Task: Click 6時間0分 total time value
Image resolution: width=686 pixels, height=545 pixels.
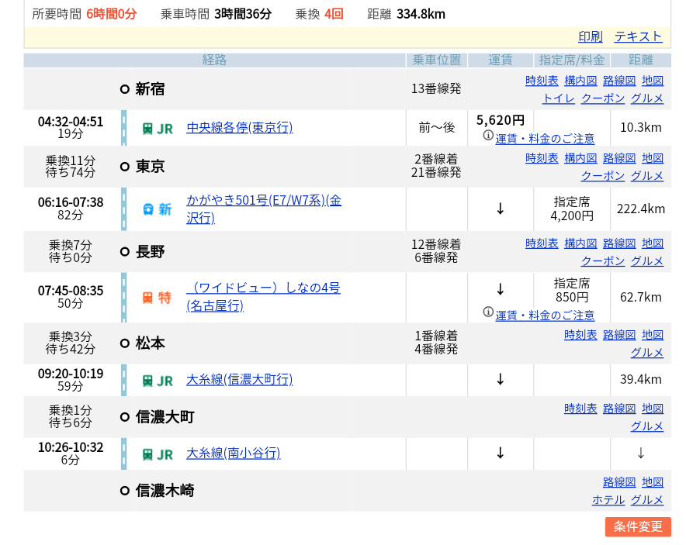Action: 112,14
